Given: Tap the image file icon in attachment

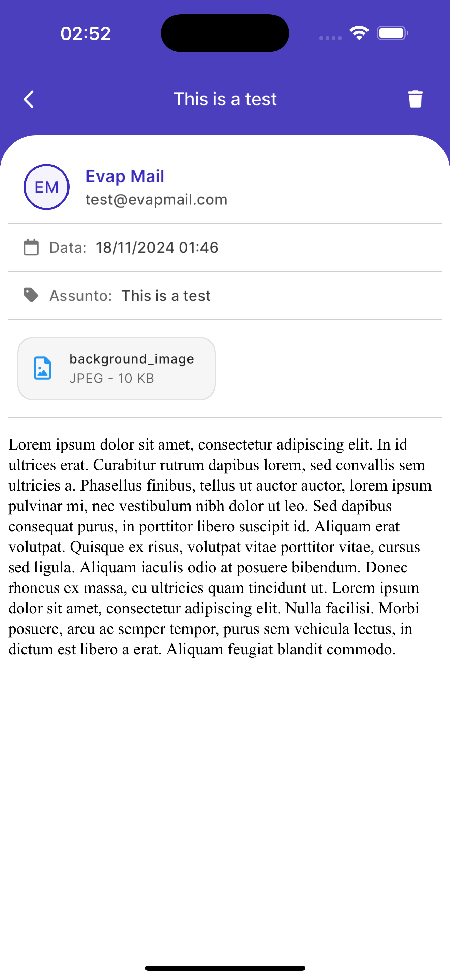Looking at the screenshot, I should coord(43,368).
